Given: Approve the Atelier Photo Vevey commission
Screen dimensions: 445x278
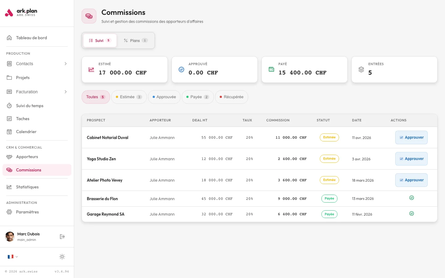Looking at the screenshot, I should [x=411, y=180].
